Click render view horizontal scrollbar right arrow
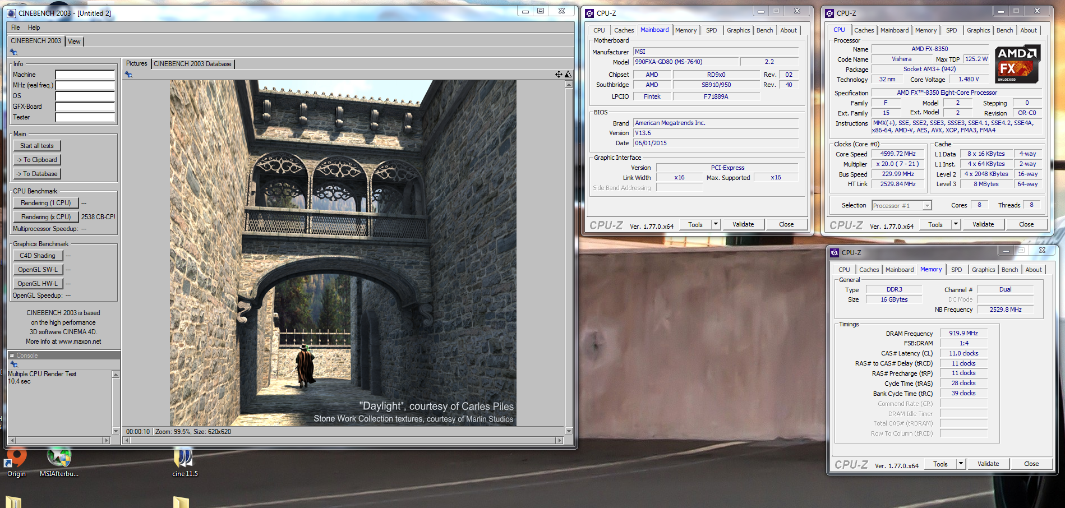Screen dimensions: 1065x508 [x=559, y=441]
